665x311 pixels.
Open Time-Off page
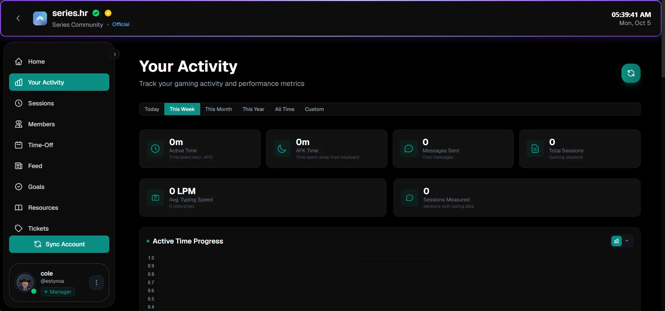click(59, 145)
